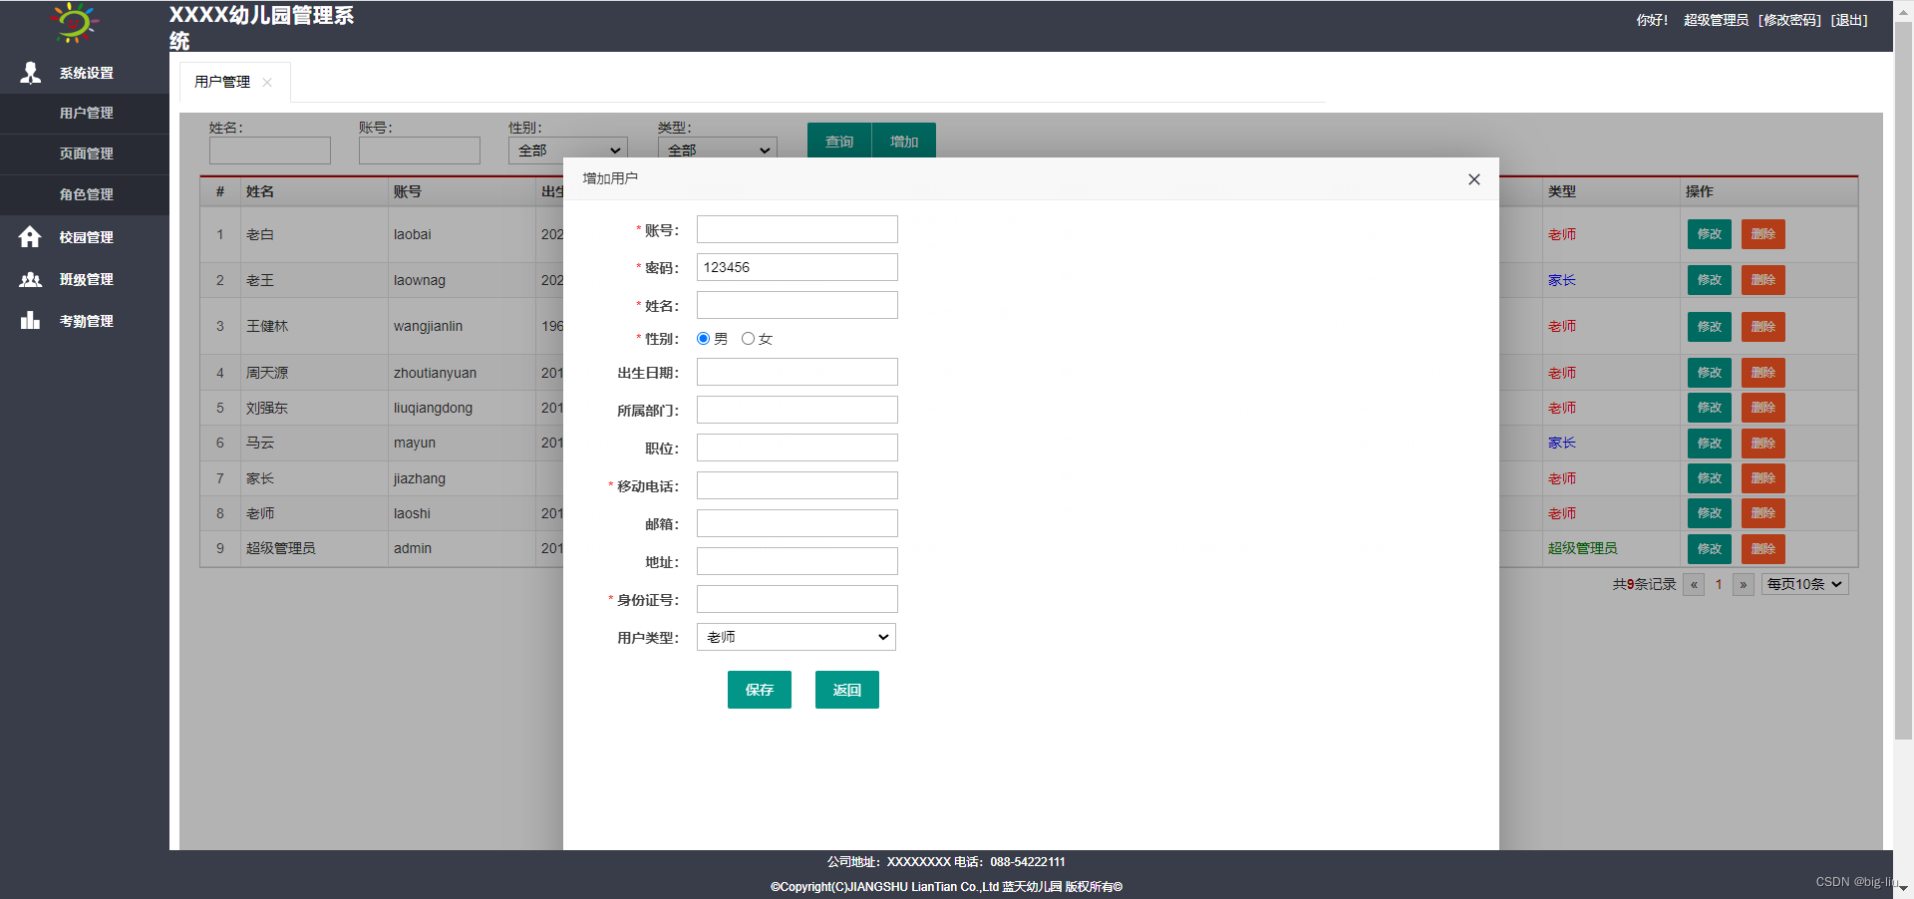Click the 校园管理 house icon
This screenshot has width=1914, height=899.
click(30, 237)
